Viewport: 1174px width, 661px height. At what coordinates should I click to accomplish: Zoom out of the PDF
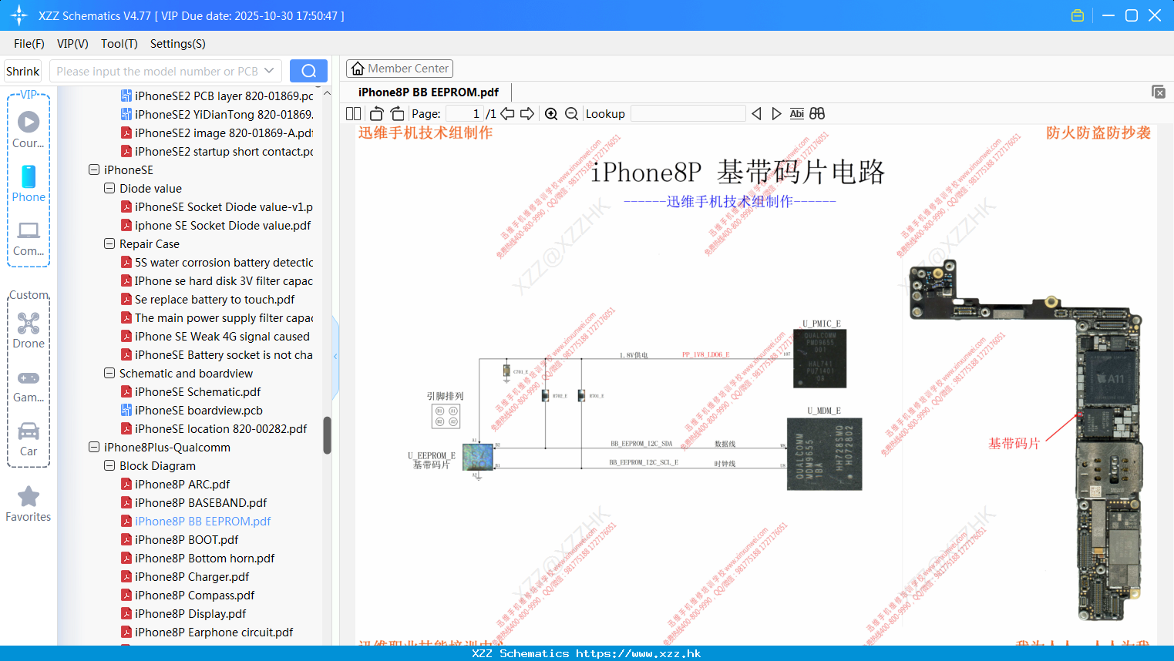tap(571, 113)
